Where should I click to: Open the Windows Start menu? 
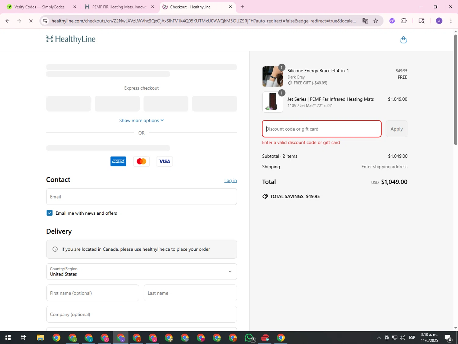click(x=8, y=338)
